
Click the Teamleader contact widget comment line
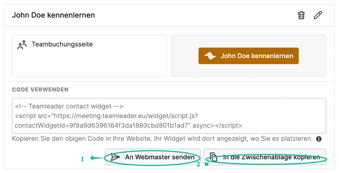(x=69, y=106)
